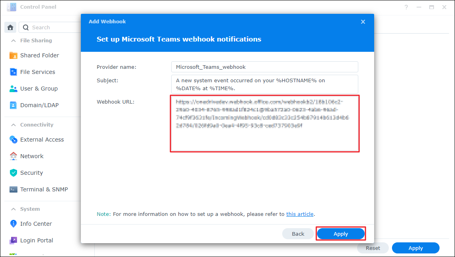455x257 pixels.
Task: Open the Info Center icon
Action: (x=13, y=224)
